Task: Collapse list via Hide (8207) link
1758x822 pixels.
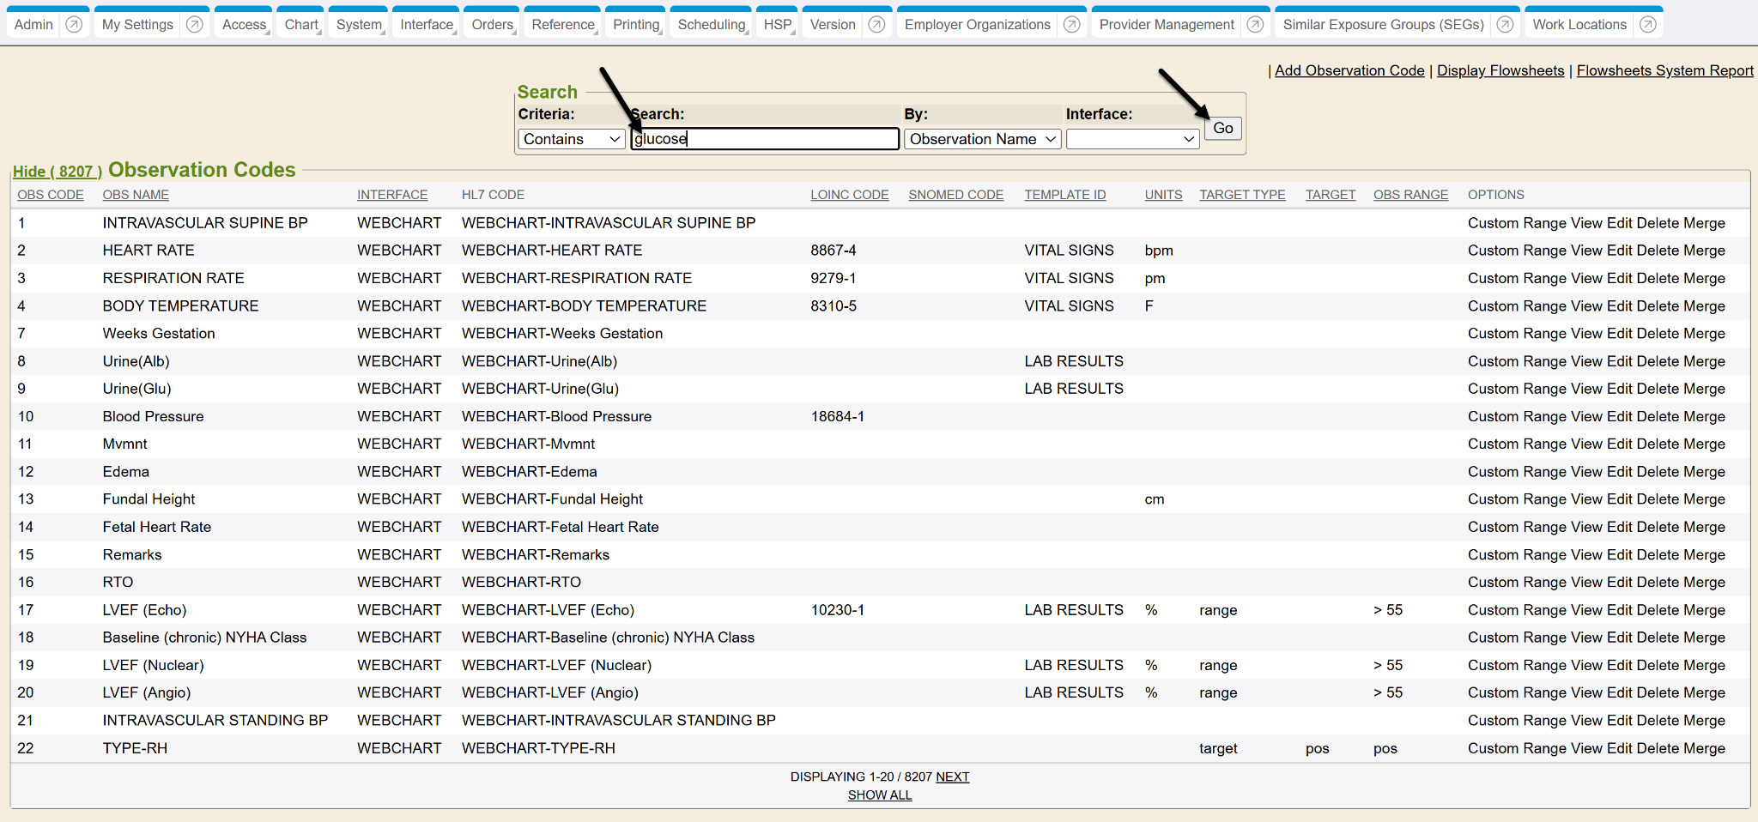Action: click(57, 172)
